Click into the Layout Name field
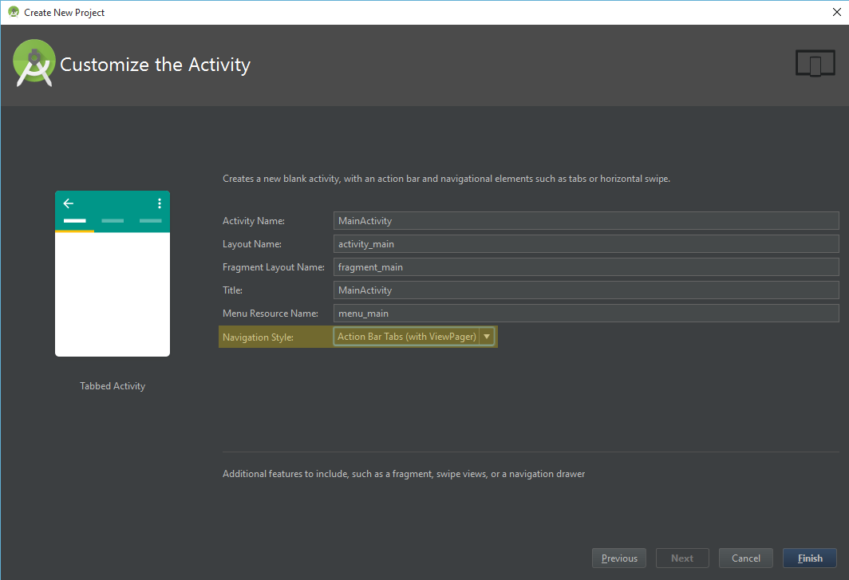Screen dimensions: 849x580 [x=586, y=244]
